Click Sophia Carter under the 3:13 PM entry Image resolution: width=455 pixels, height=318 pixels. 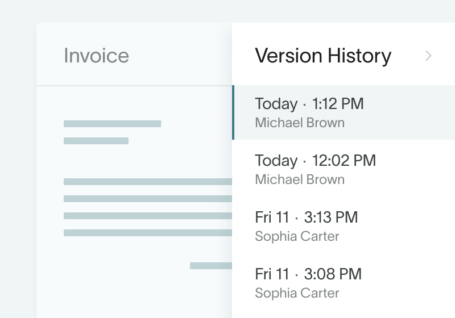point(297,236)
